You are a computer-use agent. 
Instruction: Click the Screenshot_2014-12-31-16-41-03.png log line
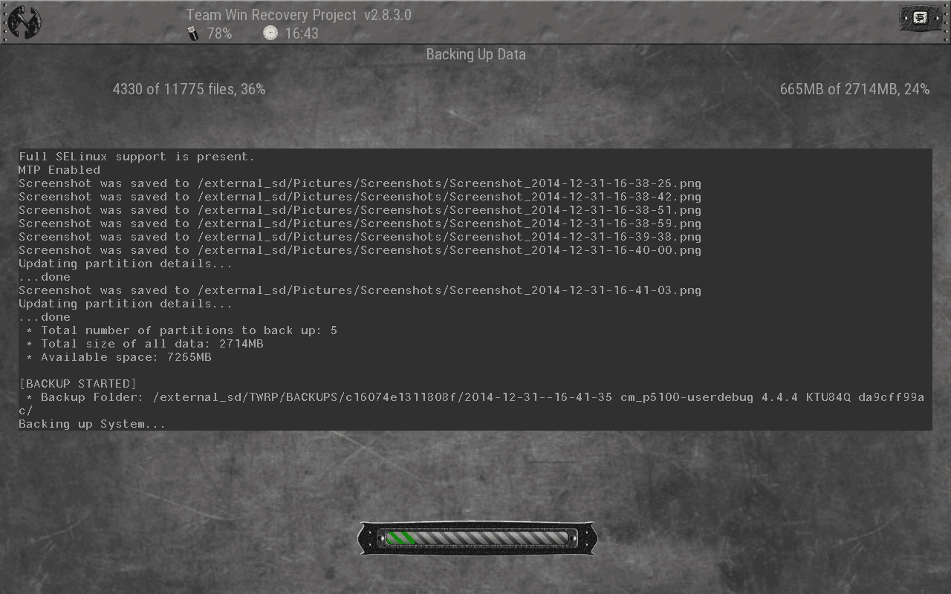[360, 290]
